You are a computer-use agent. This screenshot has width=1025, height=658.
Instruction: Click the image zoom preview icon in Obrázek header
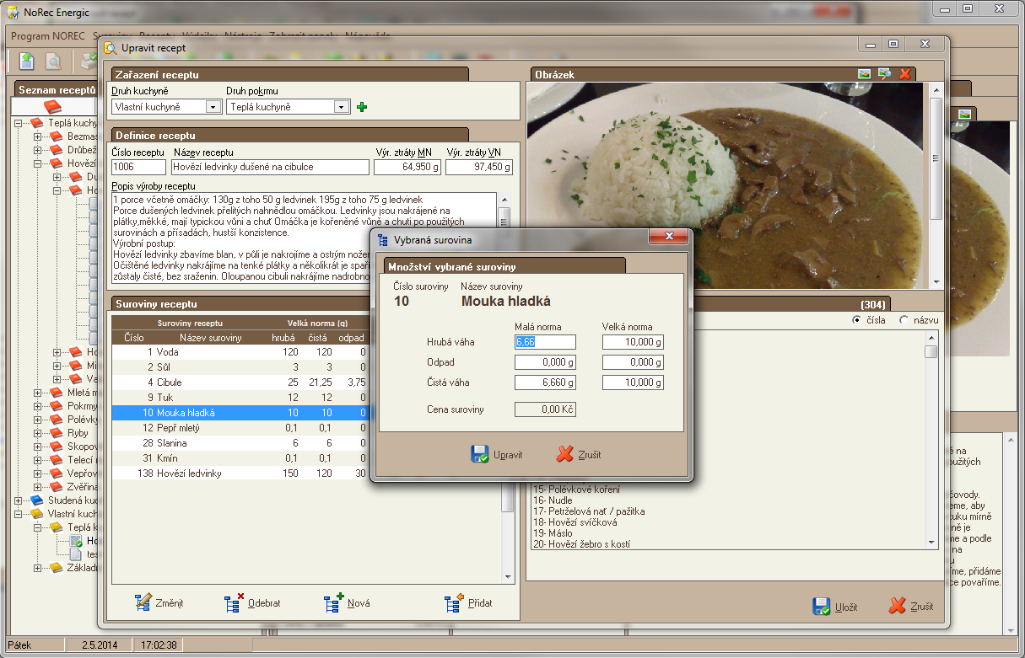(884, 74)
